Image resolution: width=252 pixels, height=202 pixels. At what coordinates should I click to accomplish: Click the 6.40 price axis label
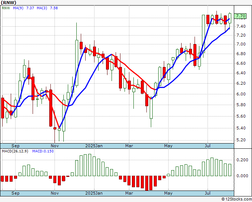tap(241, 73)
